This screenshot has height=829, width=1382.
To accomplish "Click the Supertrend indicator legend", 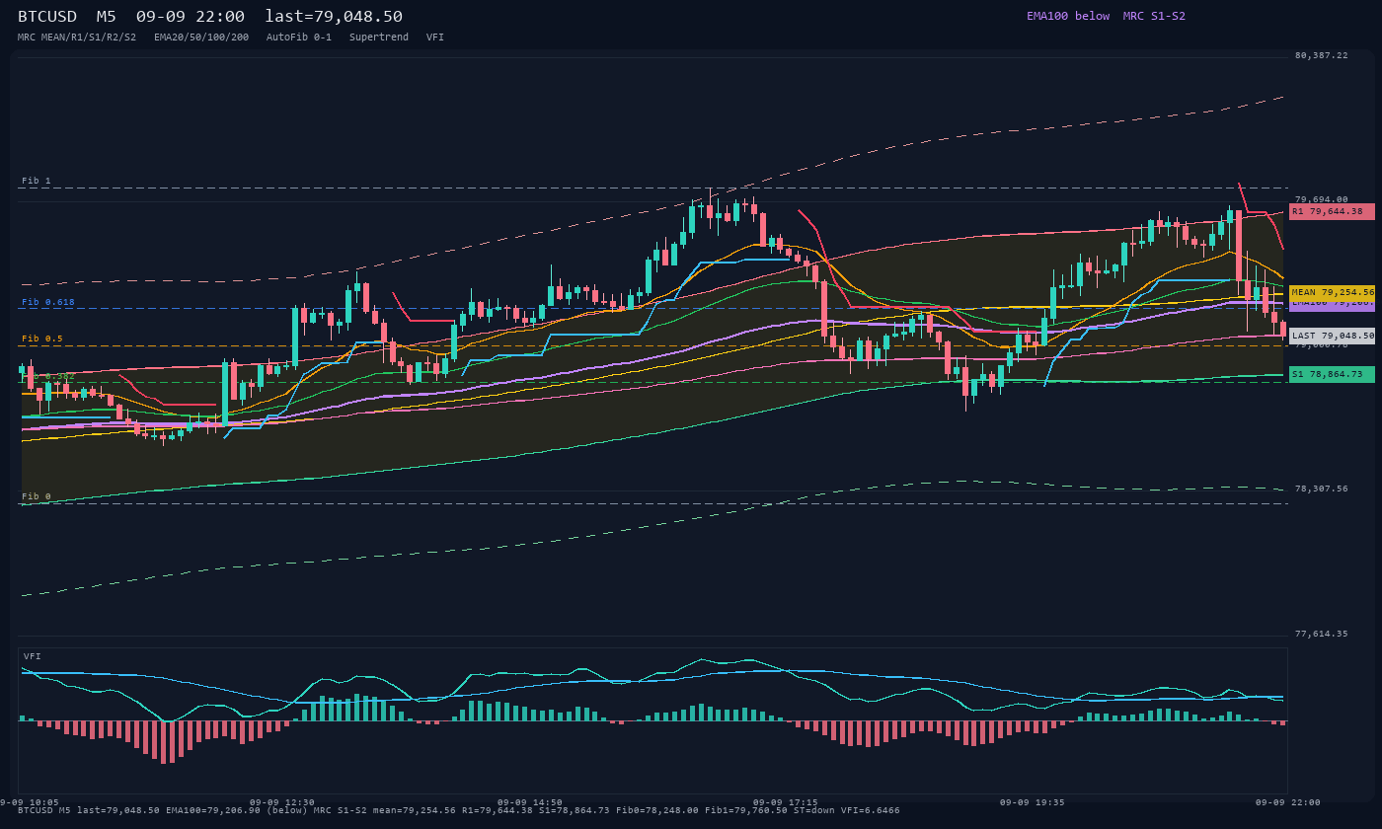I will coord(379,38).
